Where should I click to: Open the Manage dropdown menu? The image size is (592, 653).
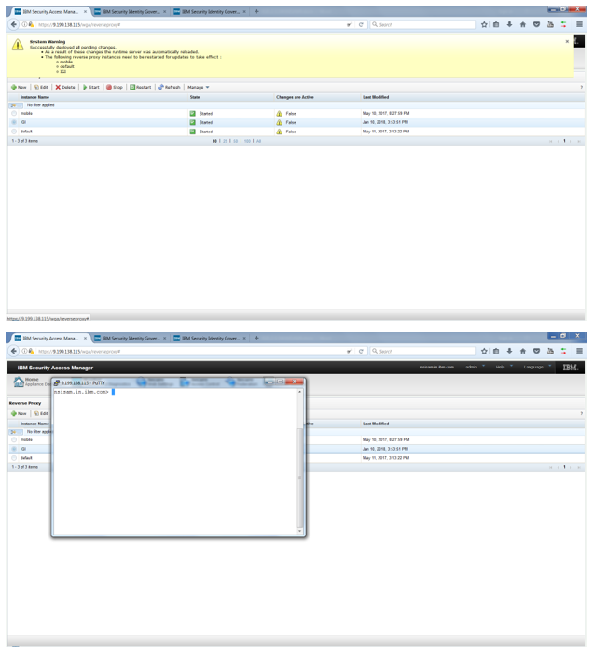[x=199, y=87]
